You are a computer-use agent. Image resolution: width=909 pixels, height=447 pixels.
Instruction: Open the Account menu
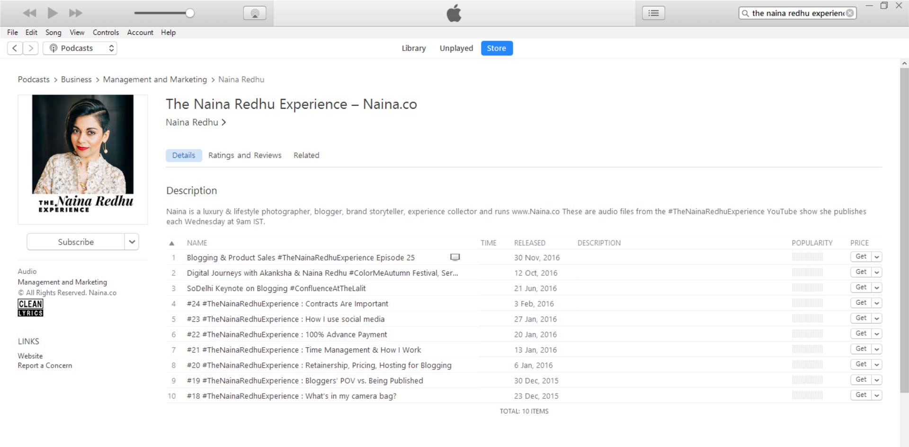140,32
